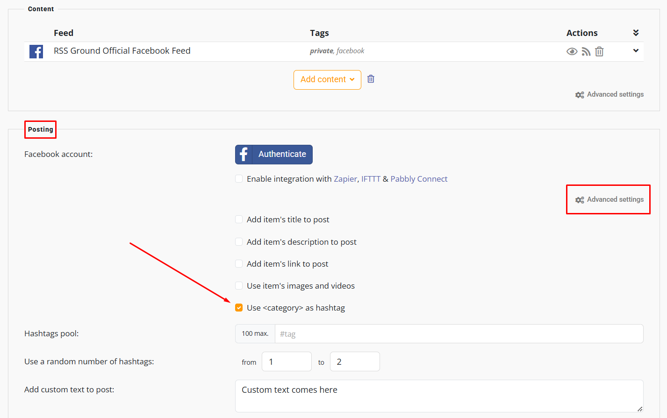Open the Zapier link
This screenshot has width=667, height=418.
[x=345, y=179]
